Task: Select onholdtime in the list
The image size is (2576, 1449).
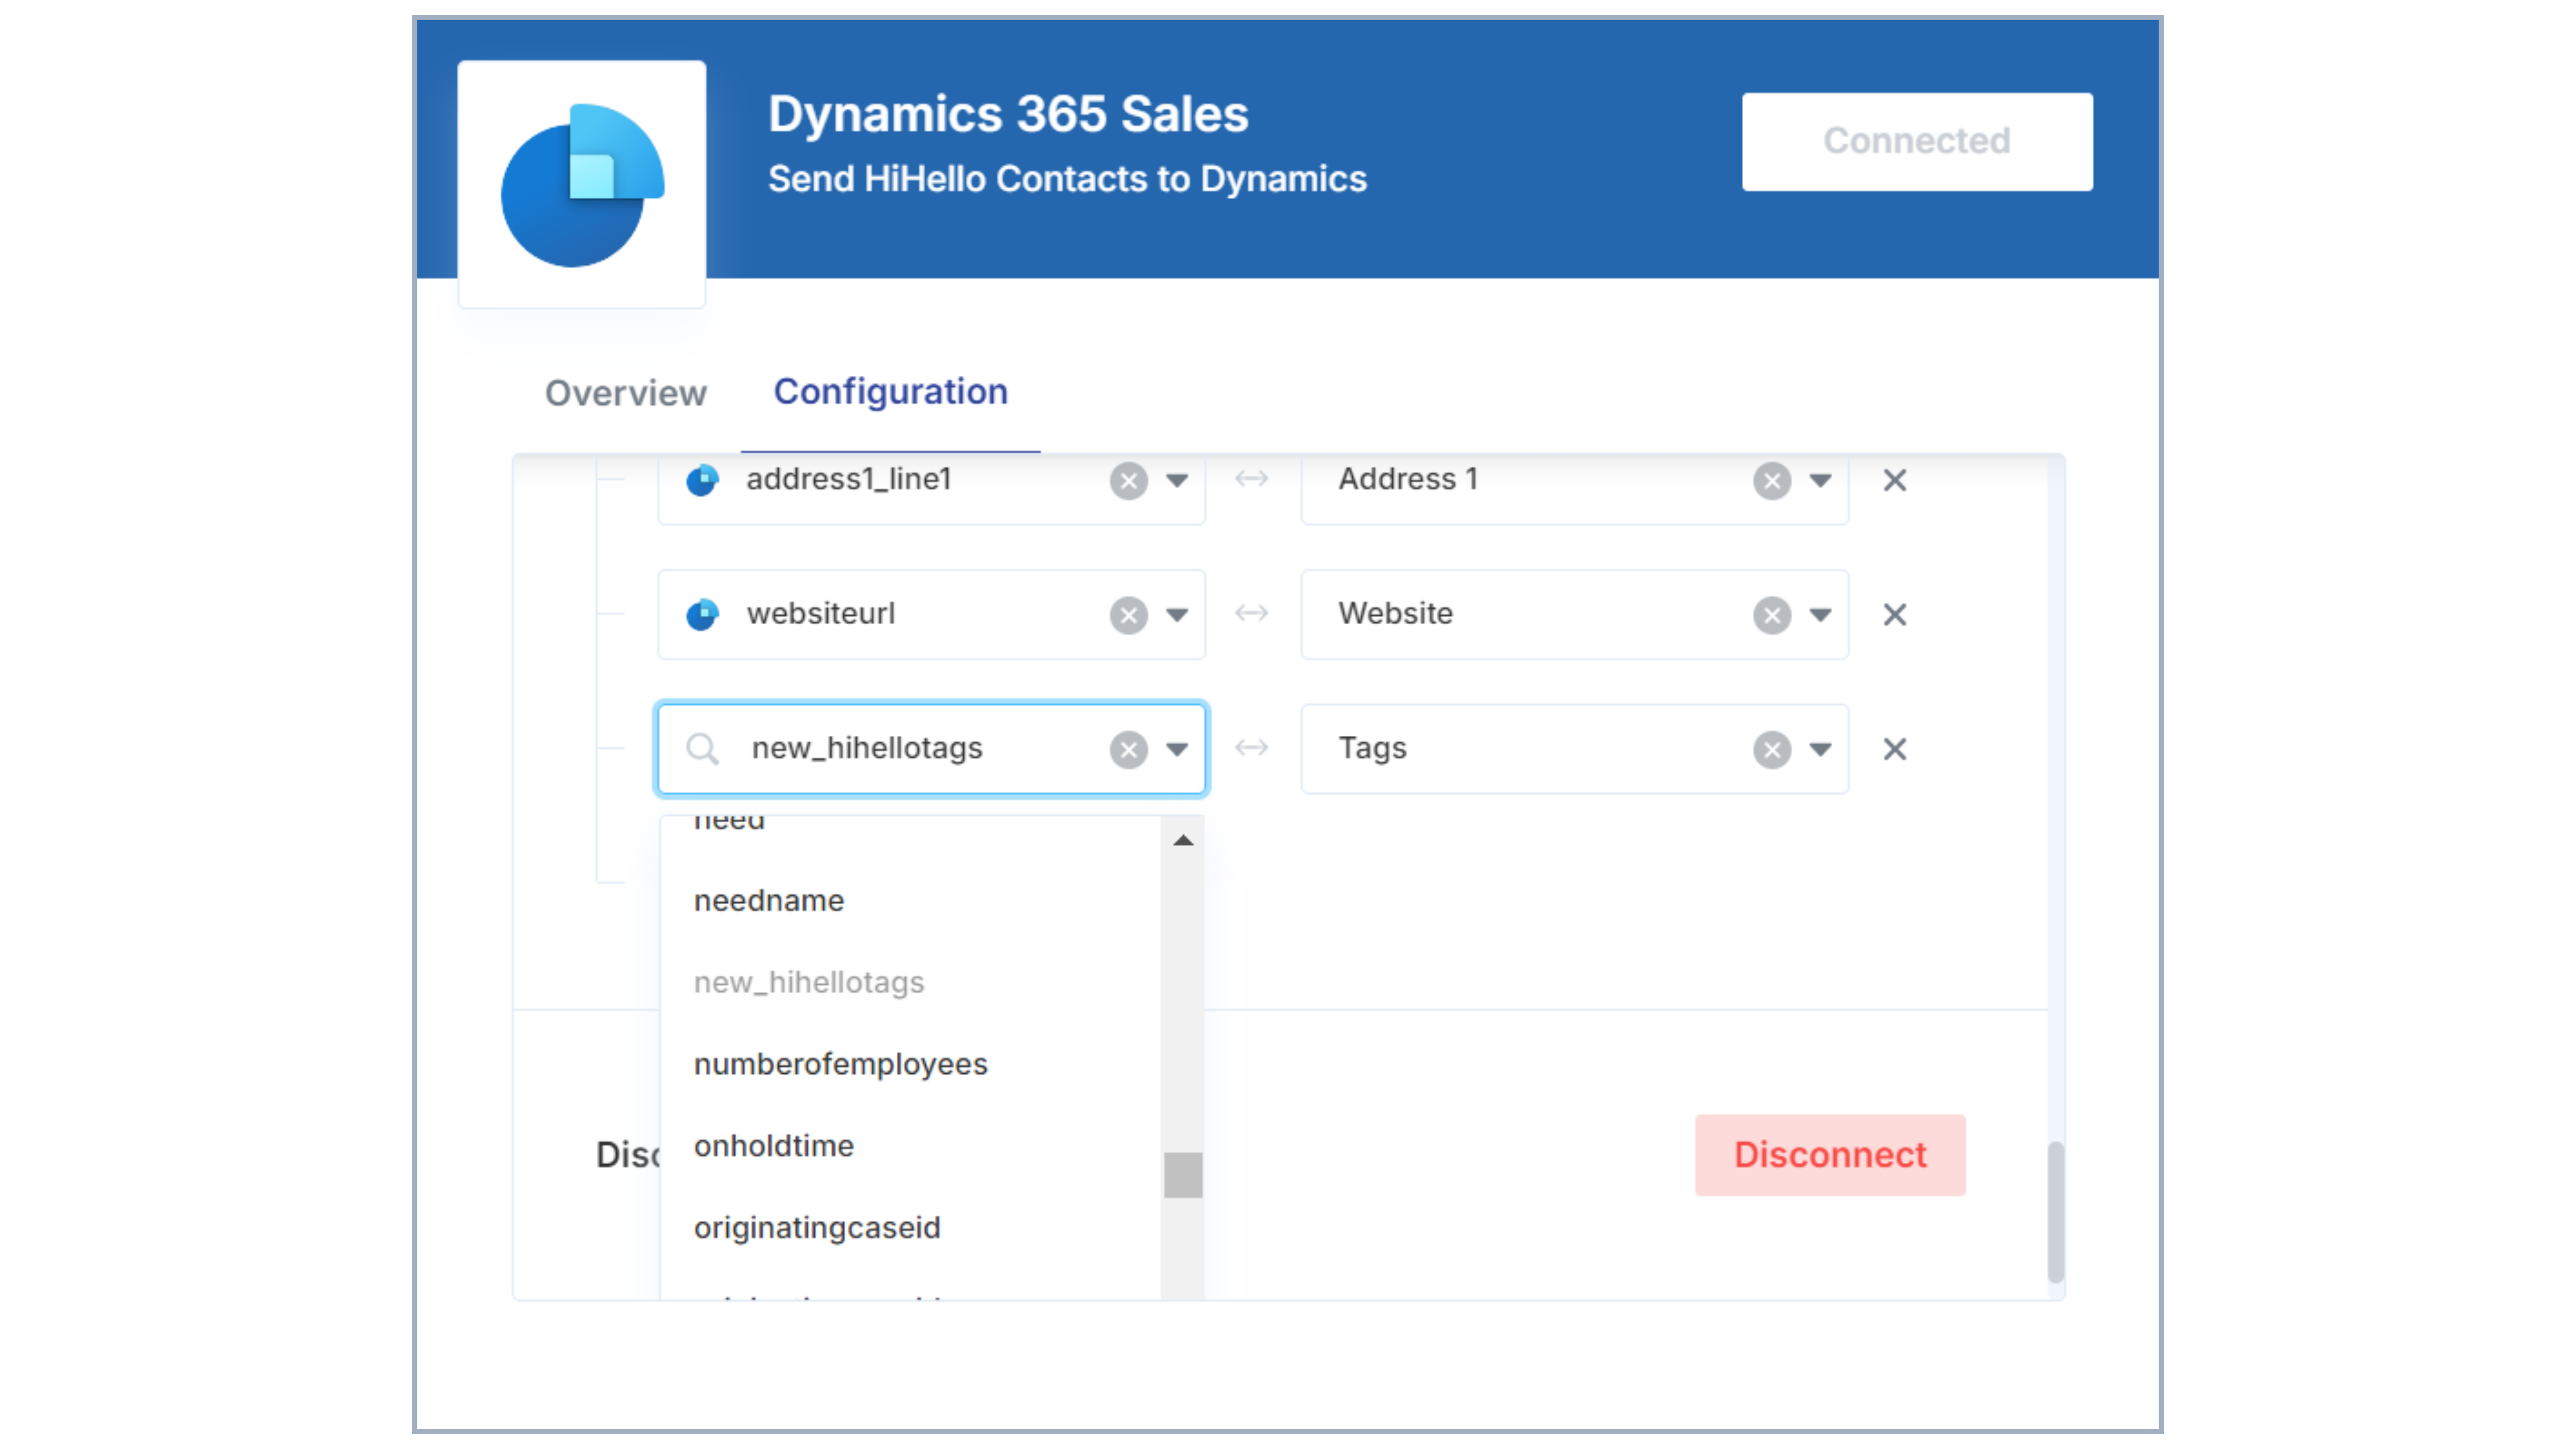Action: coord(910,1147)
